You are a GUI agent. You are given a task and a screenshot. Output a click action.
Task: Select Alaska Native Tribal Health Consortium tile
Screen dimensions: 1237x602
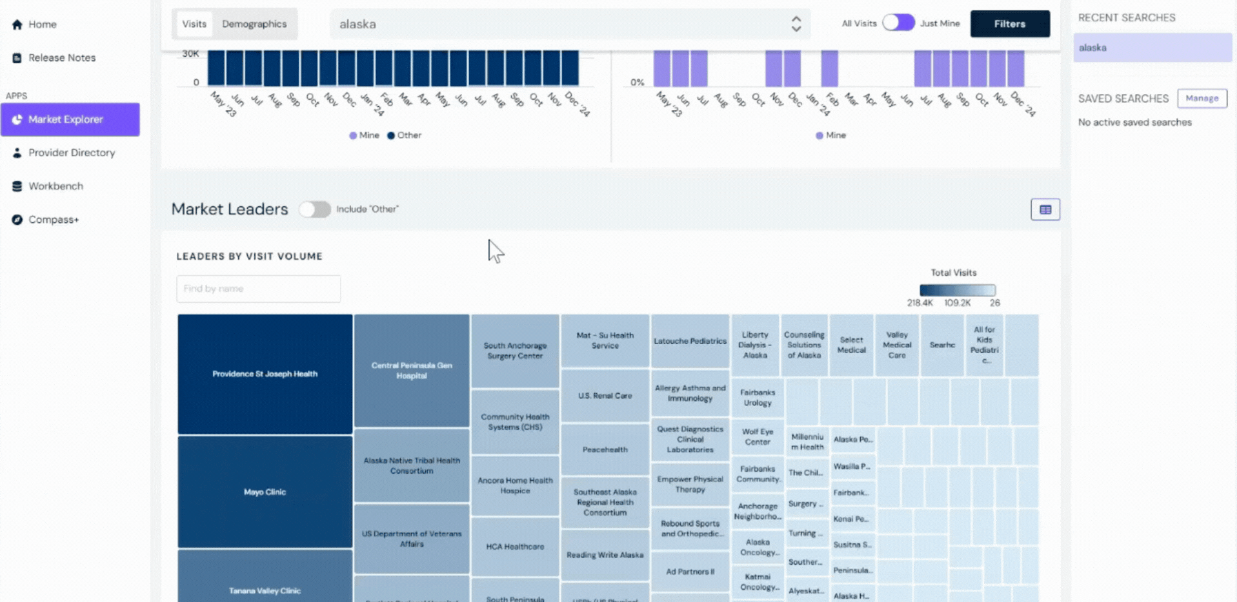pyautogui.click(x=412, y=465)
